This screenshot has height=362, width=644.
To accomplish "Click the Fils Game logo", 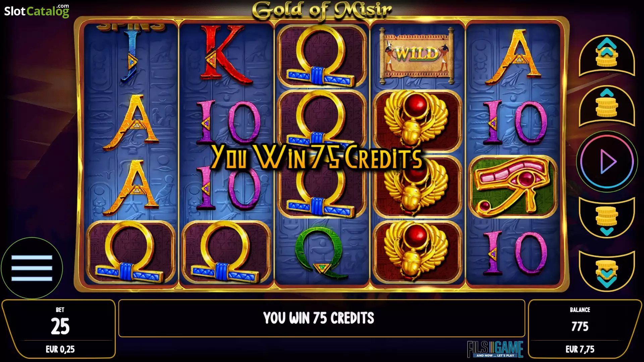I will pyautogui.click(x=495, y=349).
